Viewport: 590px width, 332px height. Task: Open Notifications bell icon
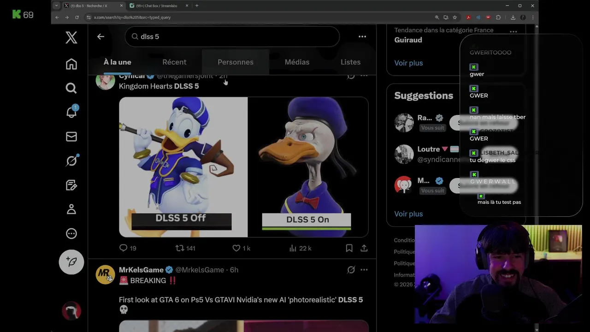click(x=71, y=112)
